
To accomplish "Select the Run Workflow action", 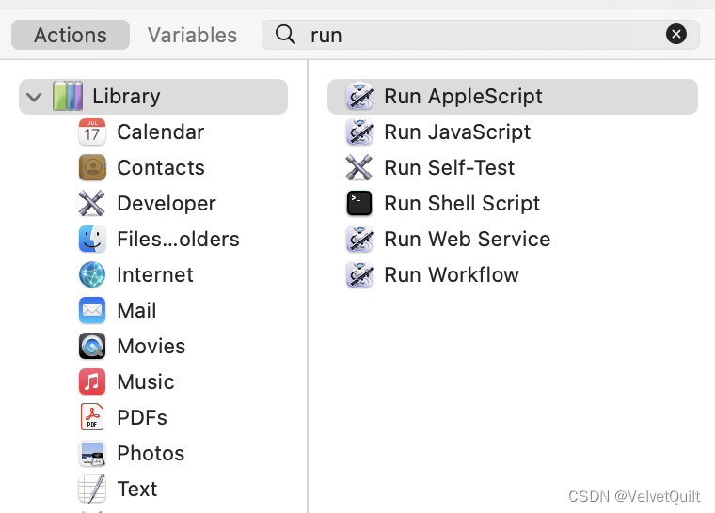I will [452, 275].
